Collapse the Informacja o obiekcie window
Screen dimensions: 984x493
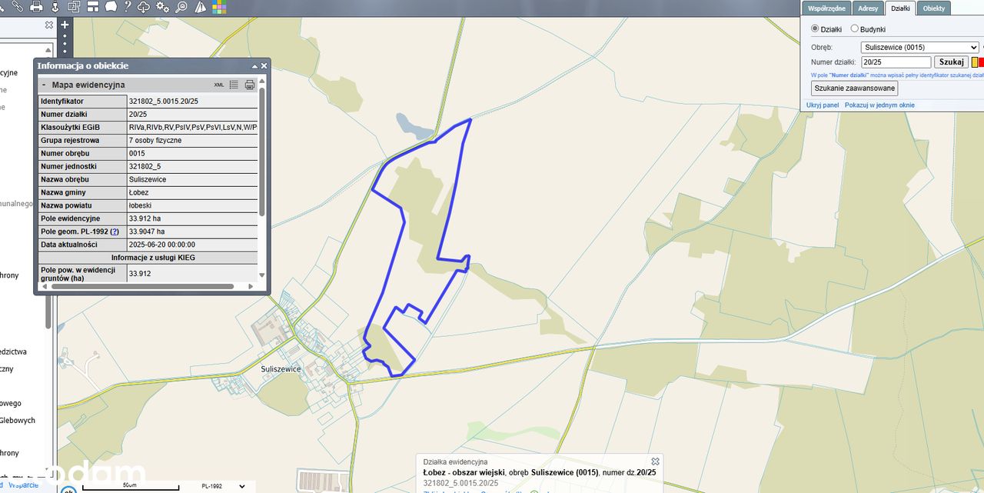tap(254, 66)
